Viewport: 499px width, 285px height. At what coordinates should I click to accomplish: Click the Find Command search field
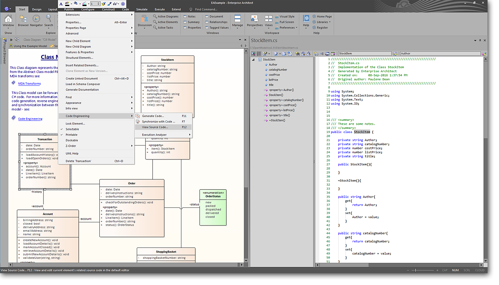click(x=206, y=9)
